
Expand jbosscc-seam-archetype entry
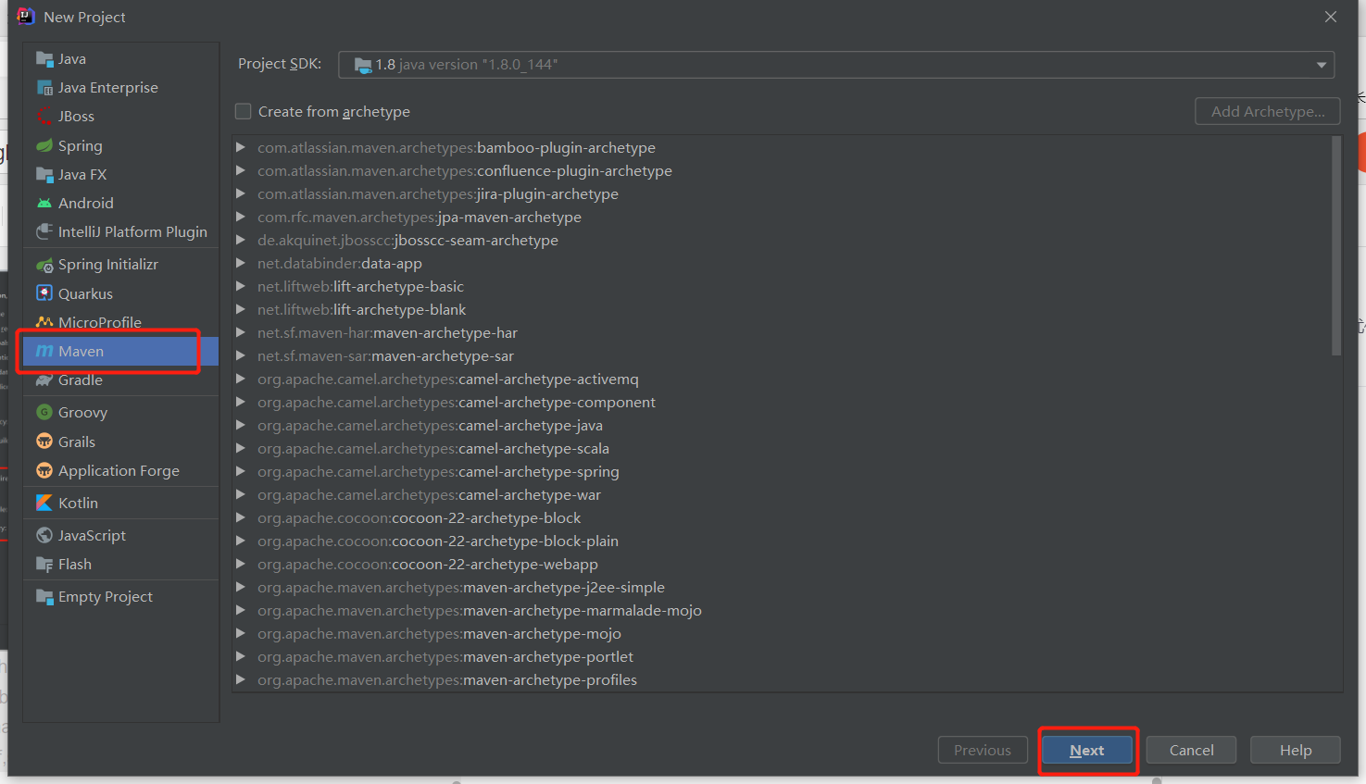click(241, 240)
